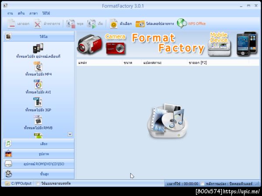This screenshot has width=262, height=196.
Task: Click the elapsed time 00:00:00 status text
Action: click(x=183, y=184)
